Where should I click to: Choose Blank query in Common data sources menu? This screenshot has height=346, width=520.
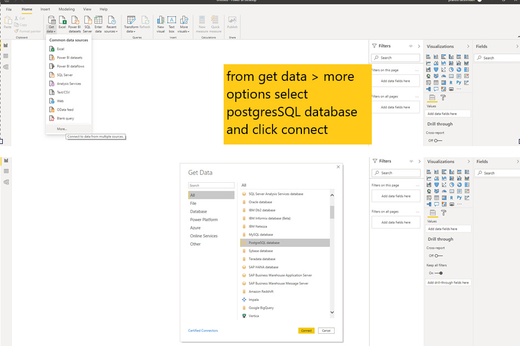69,118
